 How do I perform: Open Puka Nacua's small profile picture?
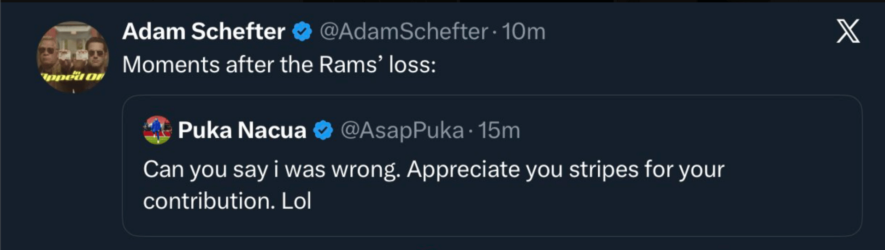click(x=158, y=130)
